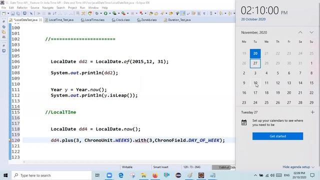
Task: Open the New file dropdown arrow
Action: [8, 13]
